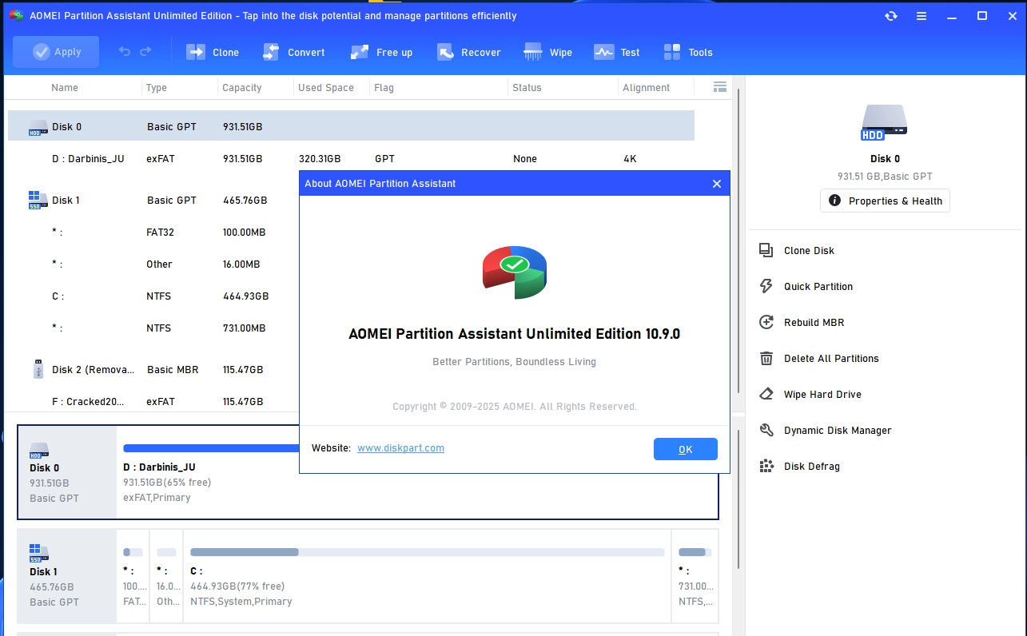This screenshot has height=636, width=1027.
Task: Click the undo arrow icon
Action: [124, 52]
